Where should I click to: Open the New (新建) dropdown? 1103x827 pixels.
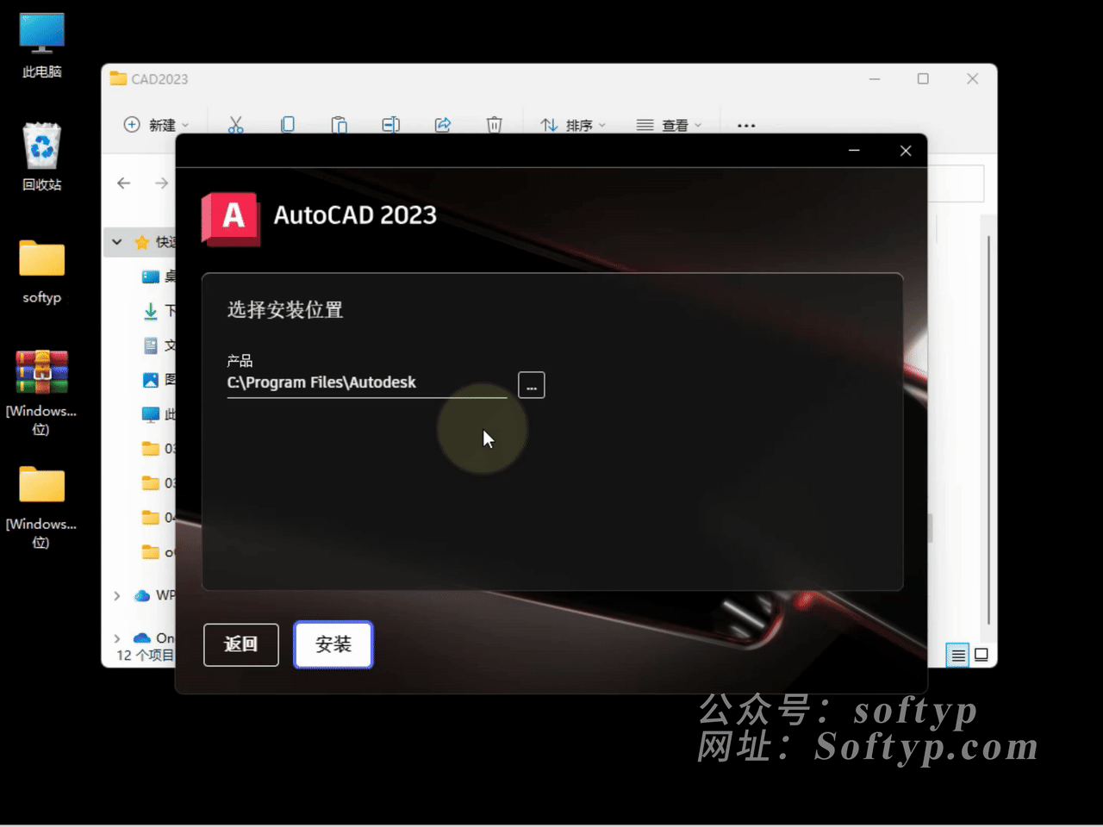156,125
